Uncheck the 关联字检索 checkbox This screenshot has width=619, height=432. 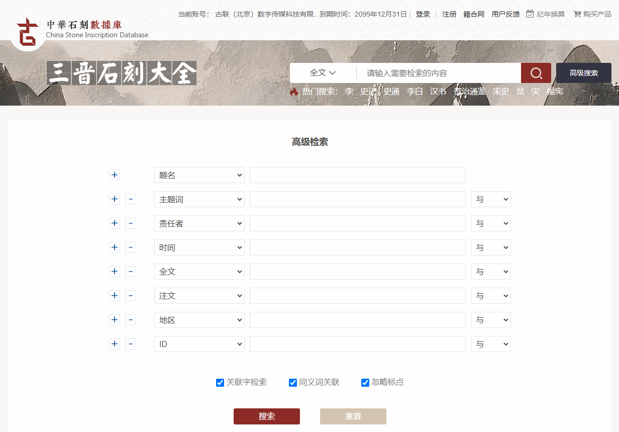click(220, 383)
